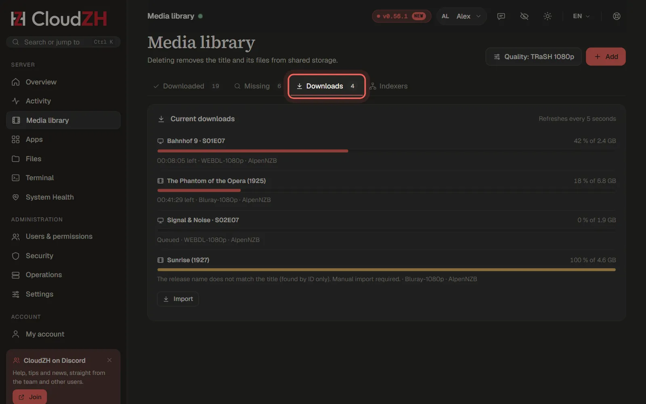Click the Join Discord button

(29, 397)
